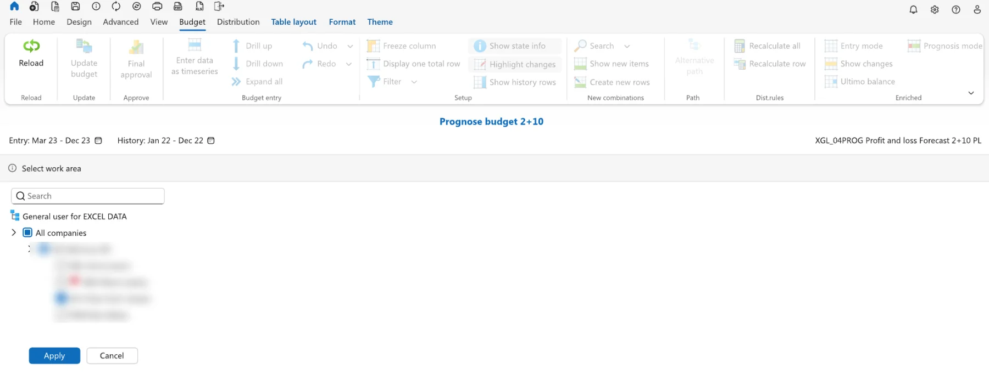The width and height of the screenshot is (989, 380).
Task: Open the ribbon Search dropdown arrow
Action: pos(627,46)
